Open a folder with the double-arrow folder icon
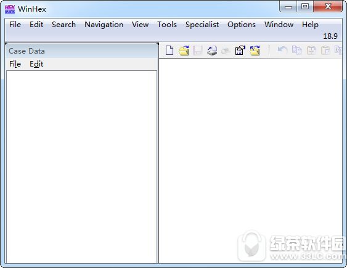347x268 pixels. [255, 50]
